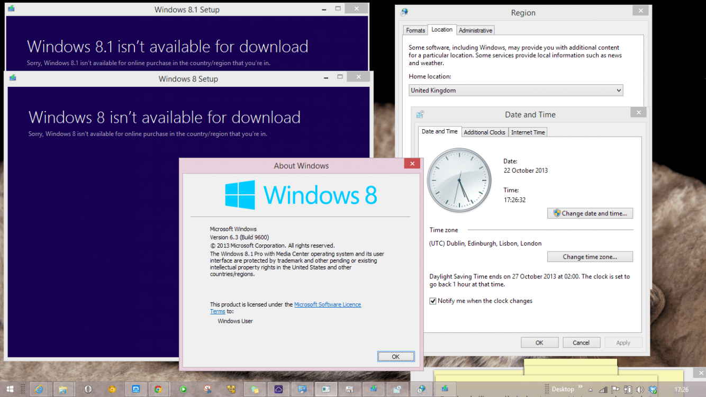Launch Maxthon browser from taskbar
The image size is (706, 397).
(x=135, y=389)
